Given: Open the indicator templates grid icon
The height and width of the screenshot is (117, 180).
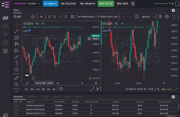Looking at the screenshot, I should pyautogui.click(x=73, y=17).
